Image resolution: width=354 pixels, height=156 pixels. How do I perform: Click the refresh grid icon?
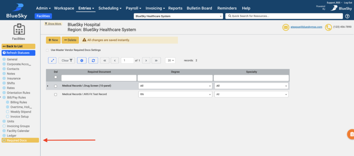(x=93, y=60)
